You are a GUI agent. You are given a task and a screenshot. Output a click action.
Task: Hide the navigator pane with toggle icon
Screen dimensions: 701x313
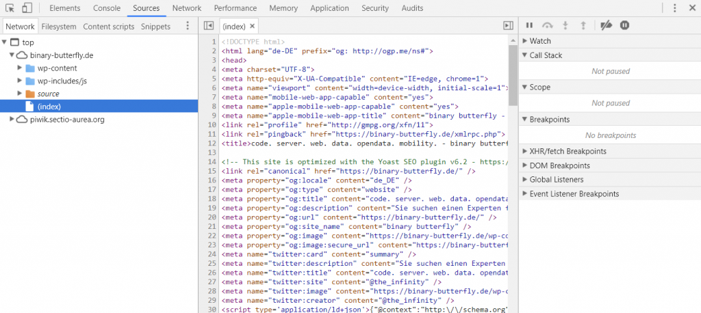click(x=208, y=26)
